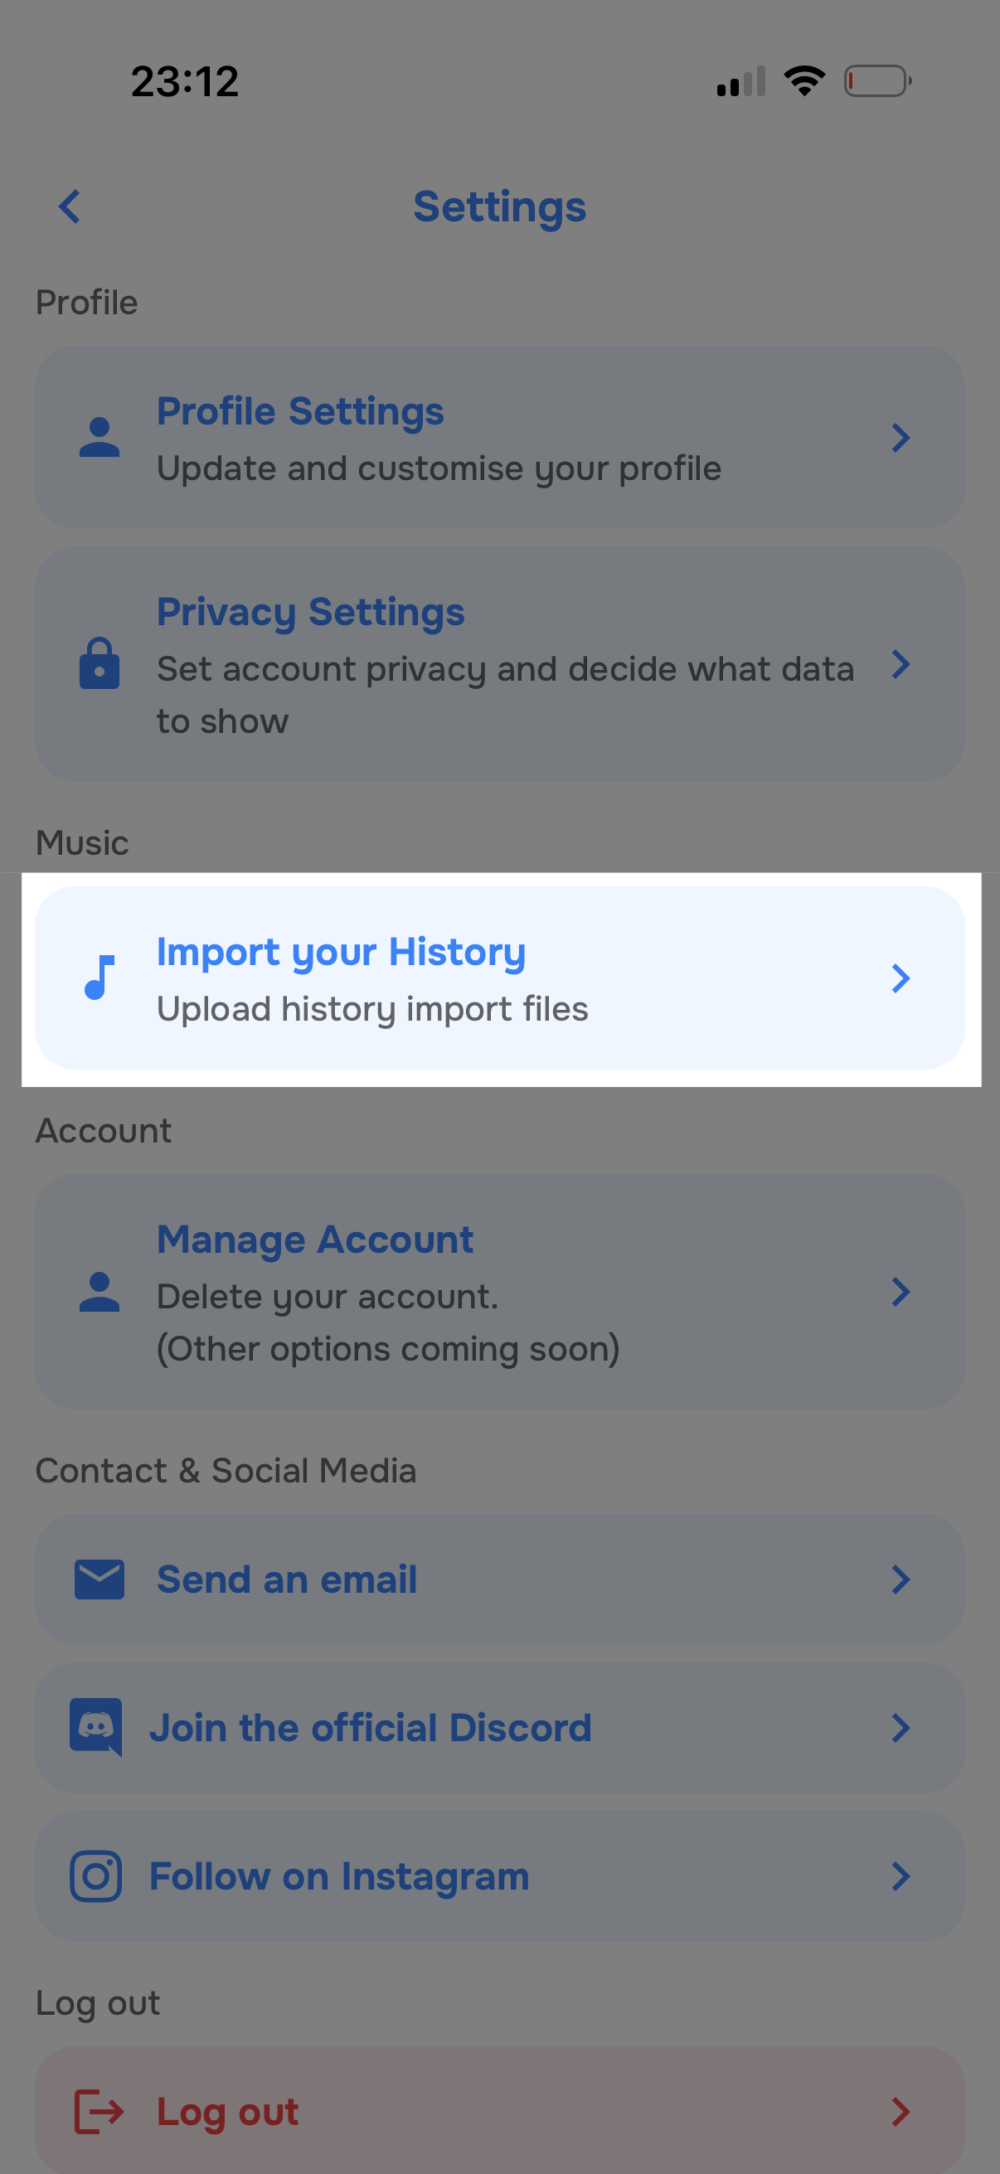Viewport: 1000px width, 2174px height.
Task: Select the Privacy Settings title
Action: pyautogui.click(x=311, y=612)
